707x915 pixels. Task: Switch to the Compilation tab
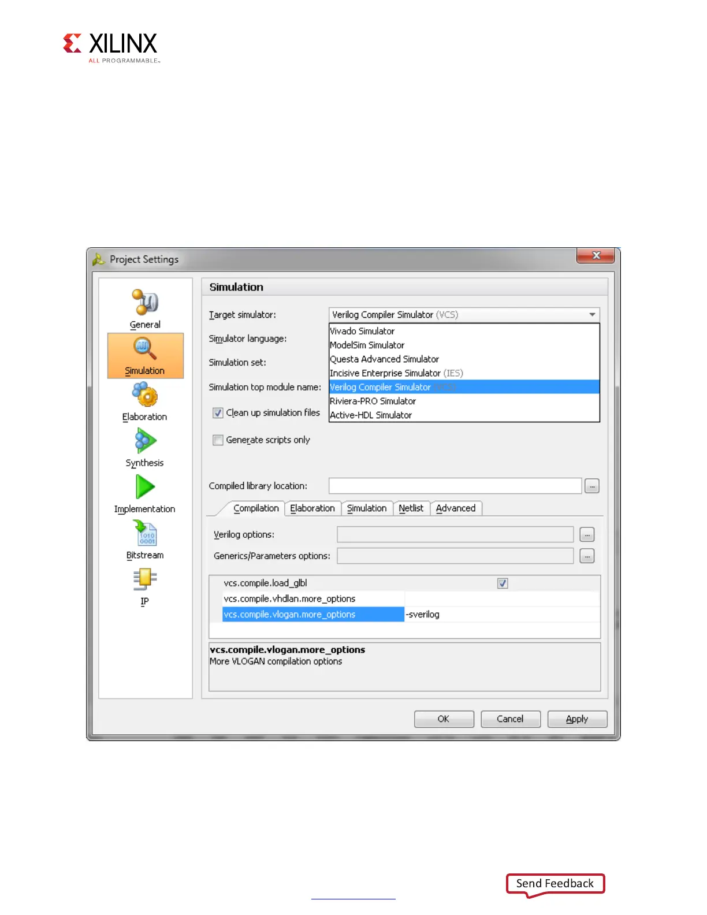coord(256,508)
